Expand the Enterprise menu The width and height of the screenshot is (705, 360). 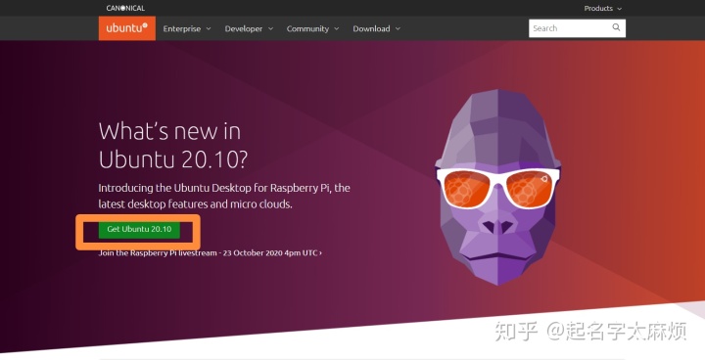[x=187, y=28]
